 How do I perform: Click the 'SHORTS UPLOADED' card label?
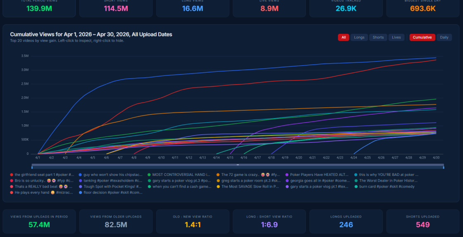423,217
